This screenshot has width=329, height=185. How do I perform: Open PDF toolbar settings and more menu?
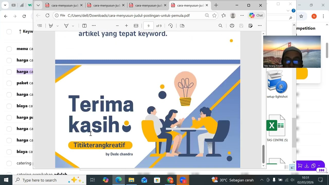pyautogui.click(x=260, y=26)
